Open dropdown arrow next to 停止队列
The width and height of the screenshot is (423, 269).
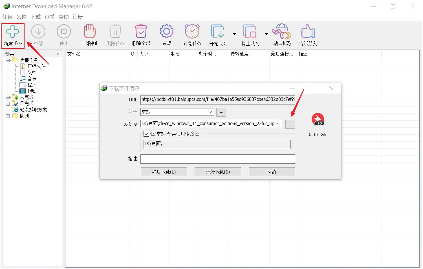266,34
